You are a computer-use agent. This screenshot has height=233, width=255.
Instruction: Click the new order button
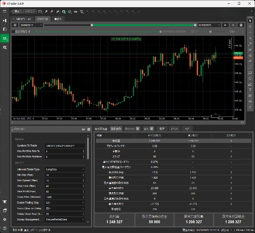click(x=30, y=11)
